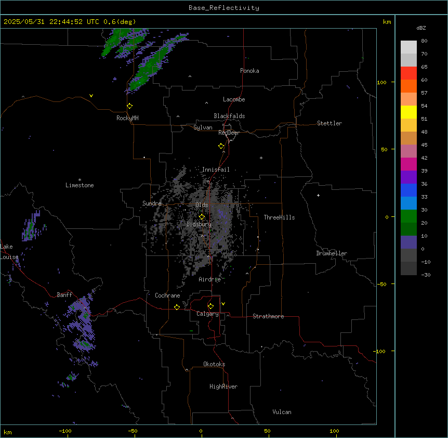
Task: Click the Lacombe town label
Action: point(234,99)
